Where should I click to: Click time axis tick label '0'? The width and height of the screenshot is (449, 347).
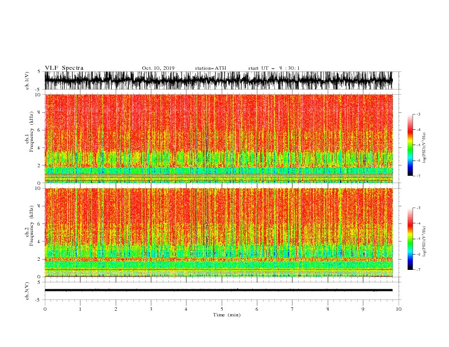(x=45, y=309)
